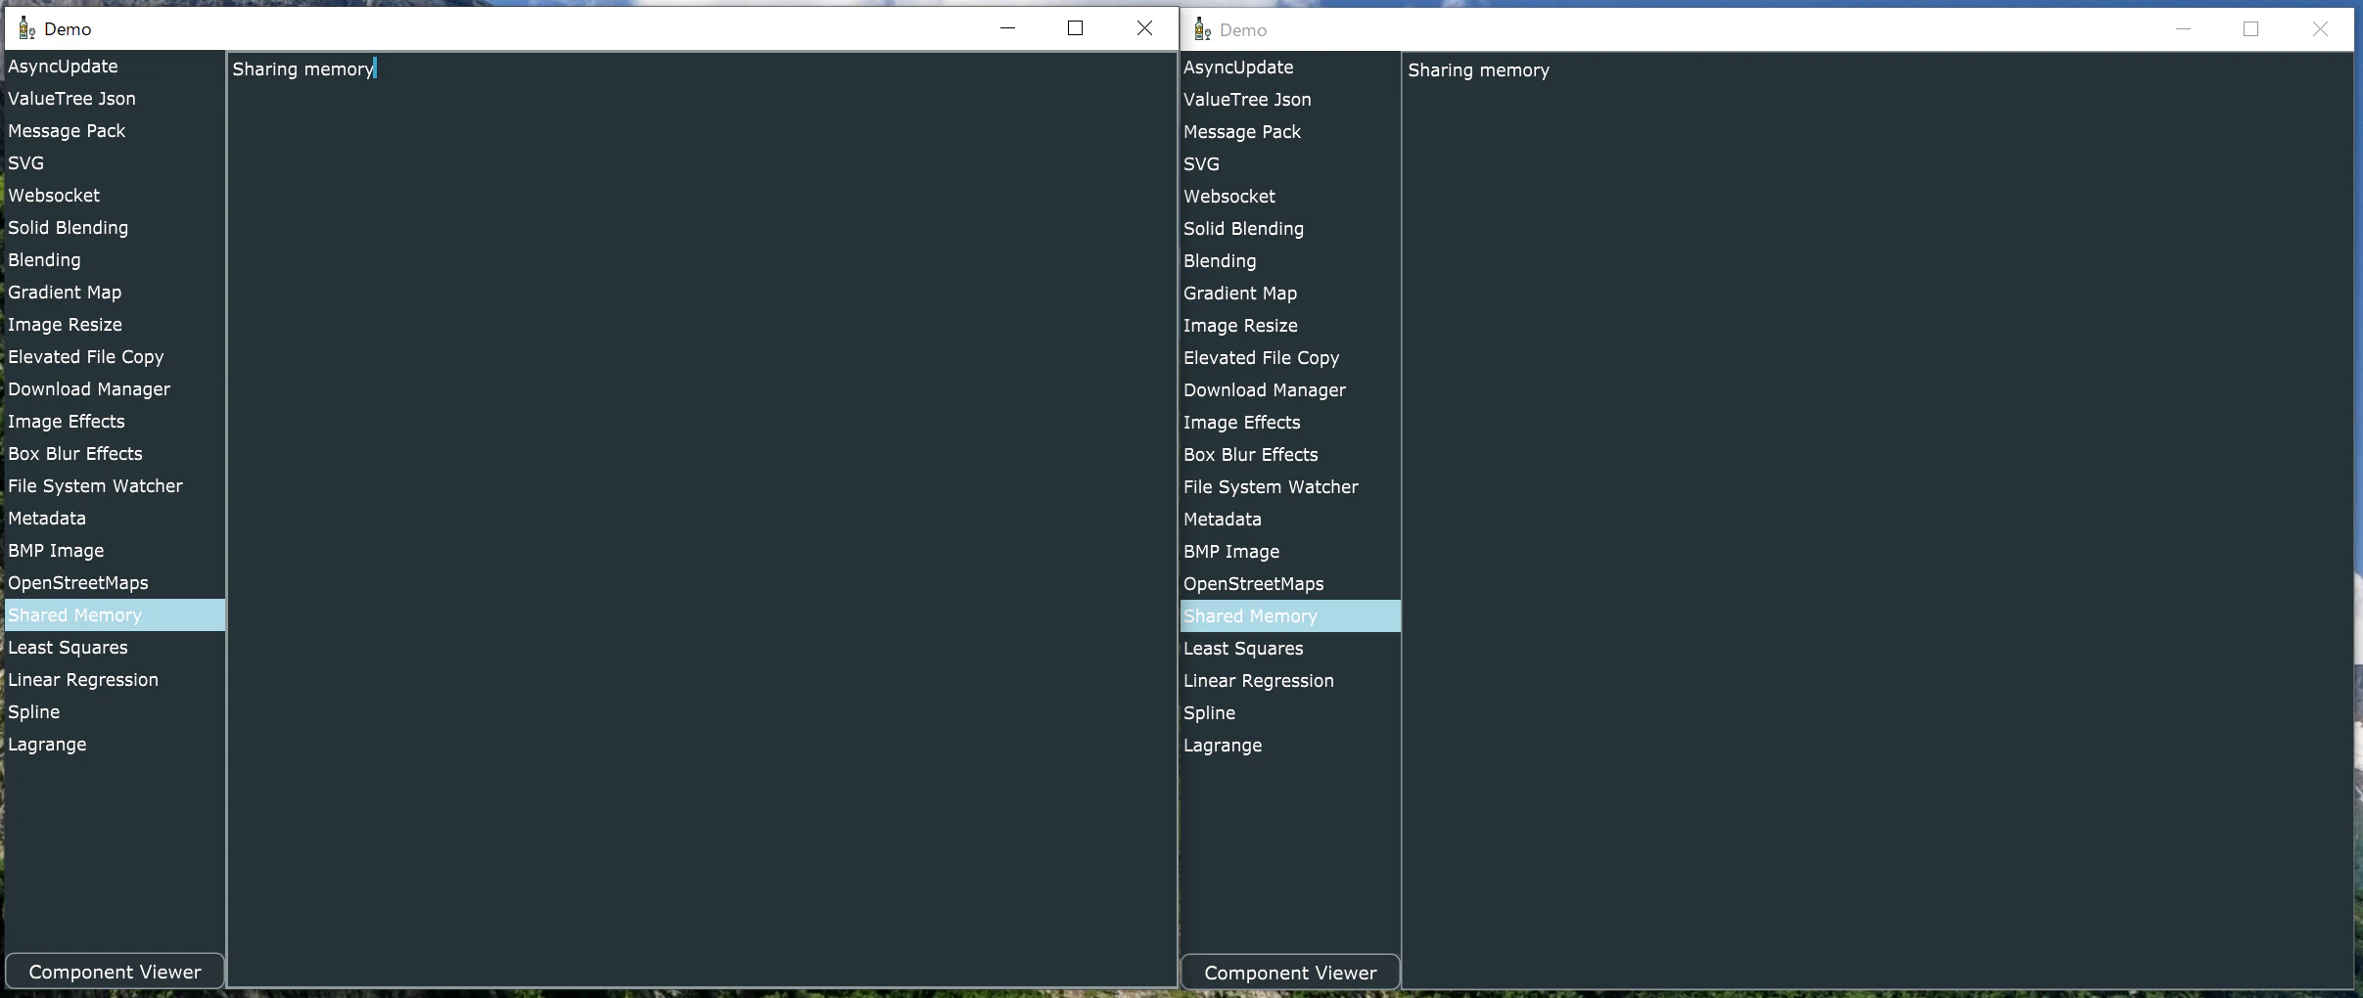
Task: Click Component Viewer button in left window
Action: coord(116,972)
